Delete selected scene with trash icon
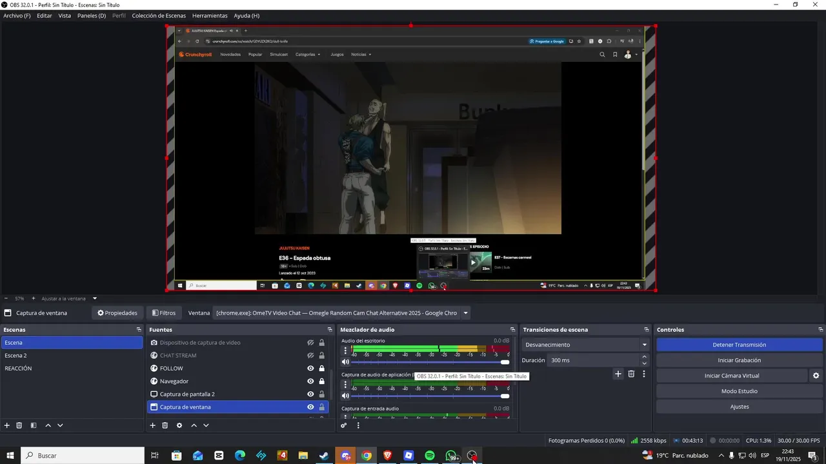This screenshot has width=826, height=464. [19, 425]
